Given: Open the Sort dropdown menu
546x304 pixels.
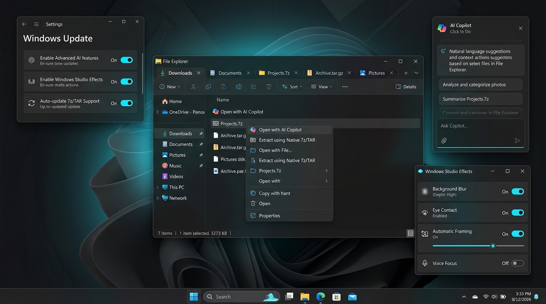Looking at the screenshot, I should point(292,87).
